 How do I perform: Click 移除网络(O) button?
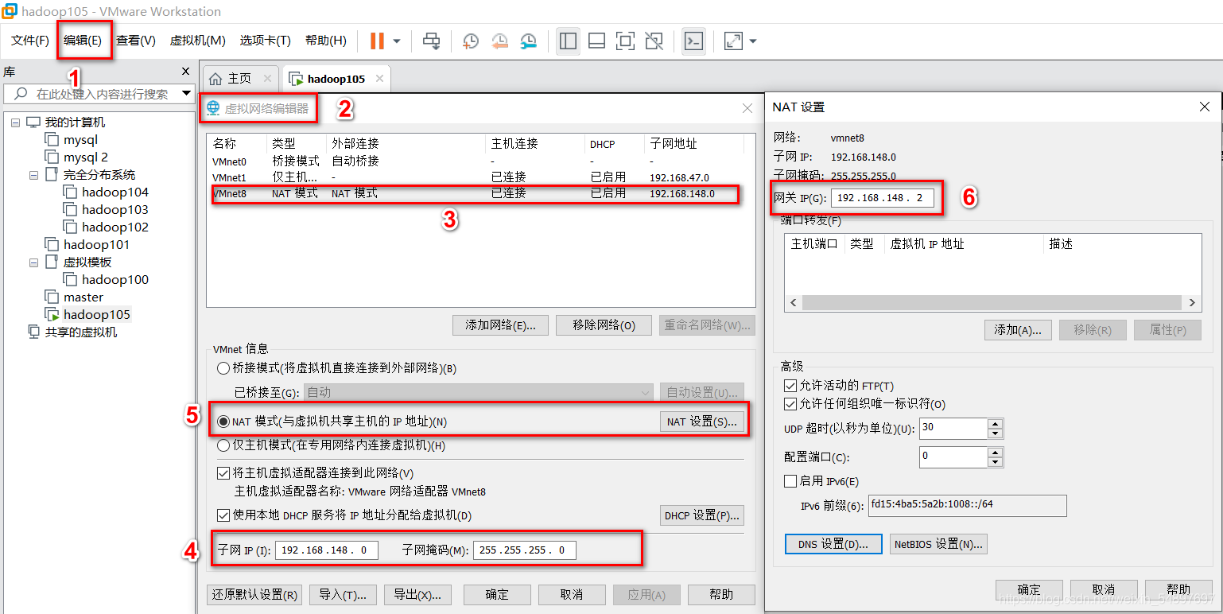pyautogui.click(x=604, y=325)
